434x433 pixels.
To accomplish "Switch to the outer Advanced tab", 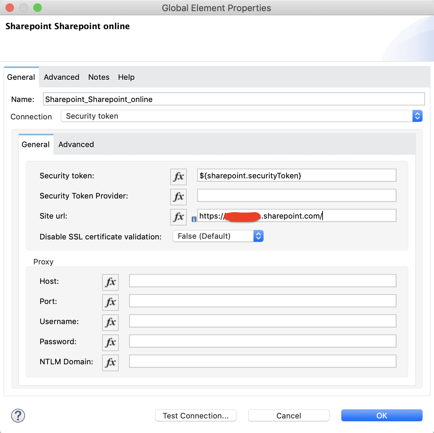I will tap(61, 77).
